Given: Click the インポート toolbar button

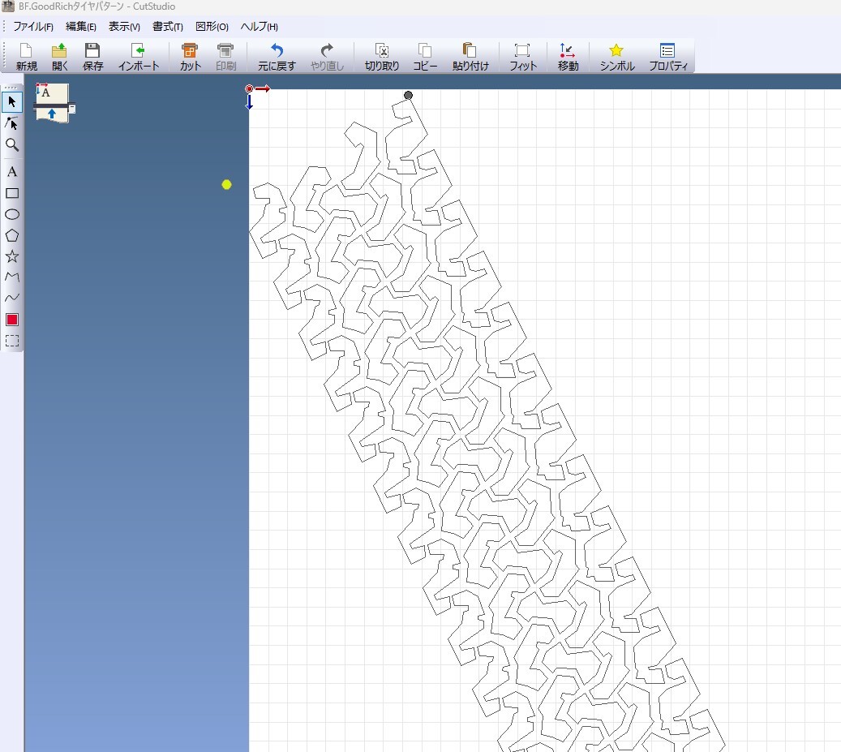Looking at the screenshot, I should (139, 57).
